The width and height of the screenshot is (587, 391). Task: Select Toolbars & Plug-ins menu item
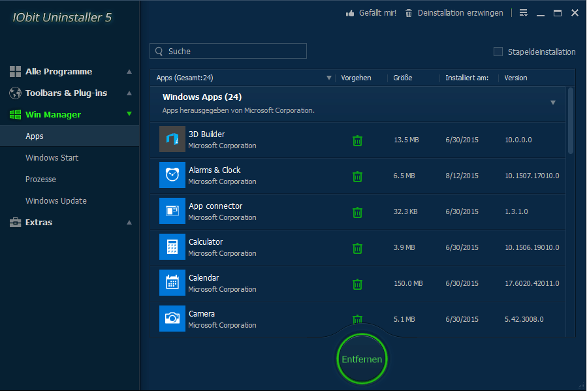[66, 93]
